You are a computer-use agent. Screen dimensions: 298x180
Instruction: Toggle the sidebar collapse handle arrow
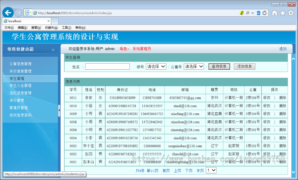59,110
